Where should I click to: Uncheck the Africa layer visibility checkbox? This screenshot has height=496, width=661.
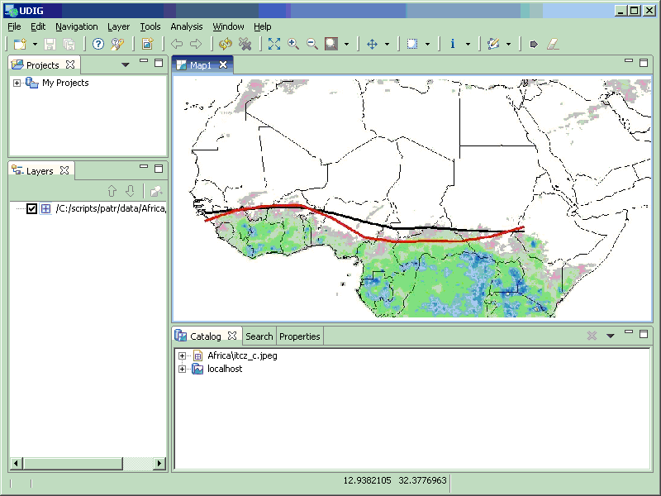click(32, 208)
